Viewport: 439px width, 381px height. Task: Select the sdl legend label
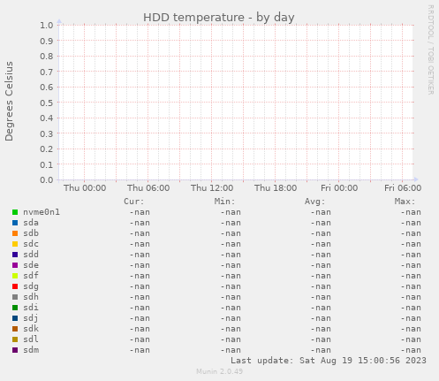(31, 339)
